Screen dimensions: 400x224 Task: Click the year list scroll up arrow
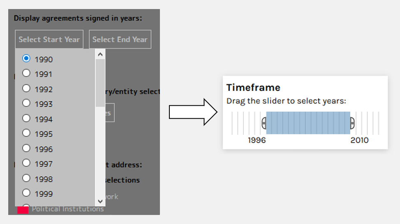(100, 54)
